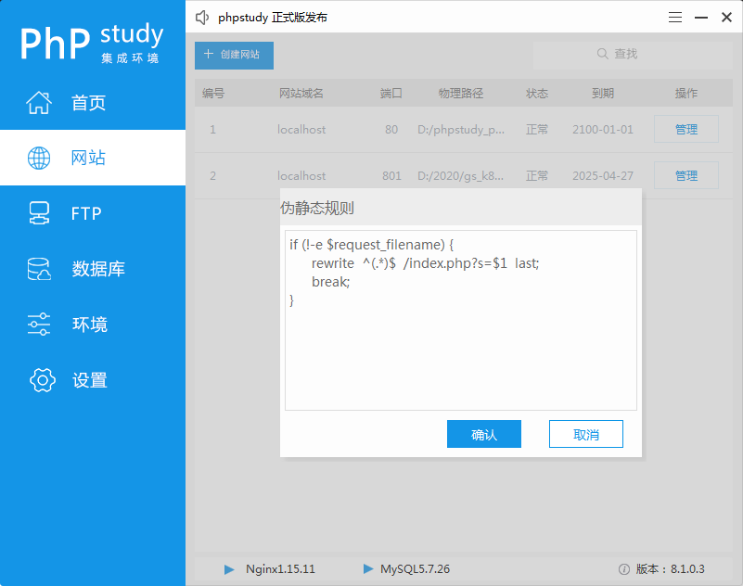743x586 pixels.
Task: Click the Nginx1.15.11 status label
Action: coord(280,569)
